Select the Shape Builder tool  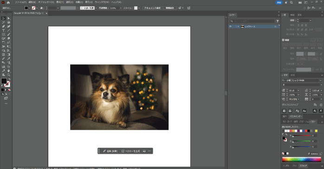4,50
